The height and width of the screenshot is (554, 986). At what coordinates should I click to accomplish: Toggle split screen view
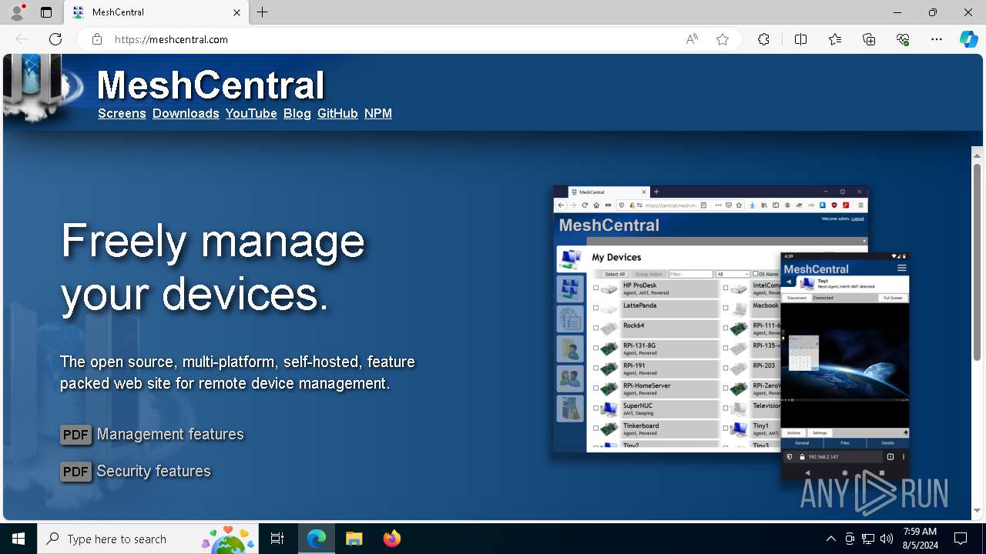pos(800,39)
